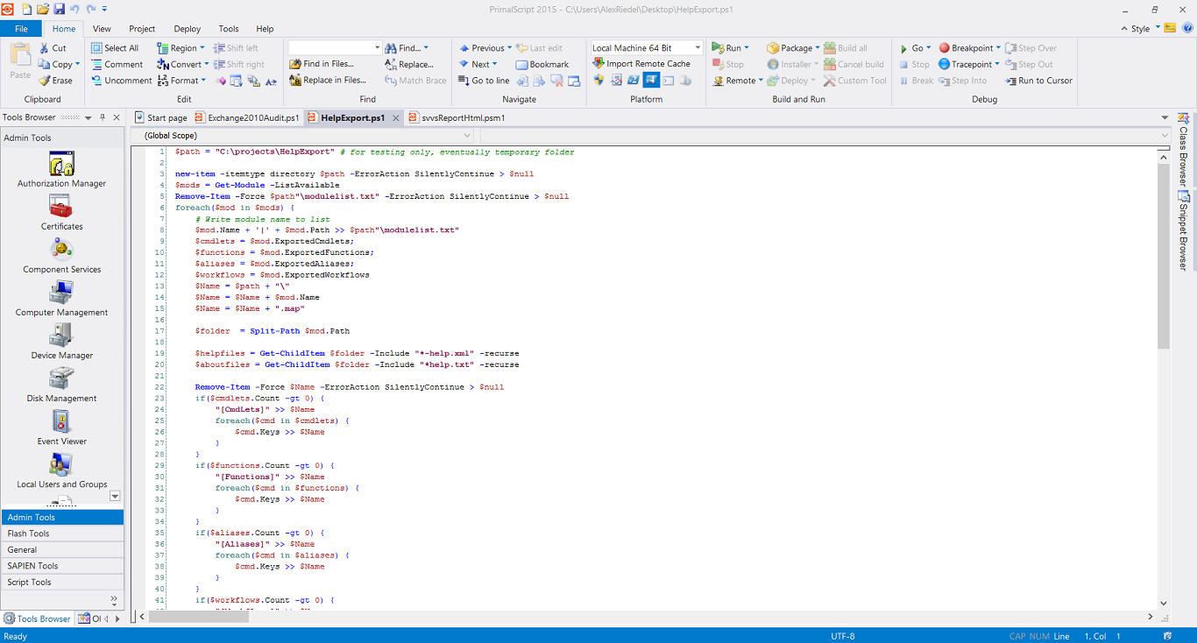The image size is (1197, 643).
Task: Close the HelpExport.ps1 tab
Action: 396,117
